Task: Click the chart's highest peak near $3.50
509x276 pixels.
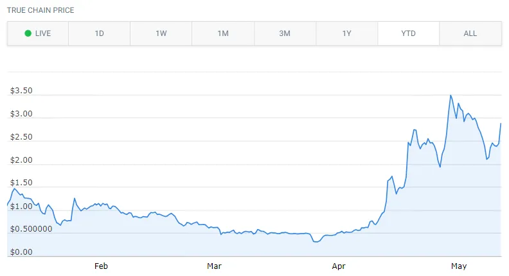Action: coord(451,96)
